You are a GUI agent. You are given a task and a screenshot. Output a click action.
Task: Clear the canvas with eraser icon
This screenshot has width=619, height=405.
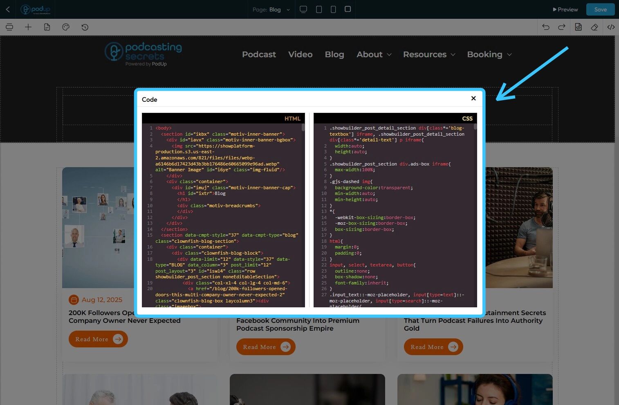click(594, 27)
